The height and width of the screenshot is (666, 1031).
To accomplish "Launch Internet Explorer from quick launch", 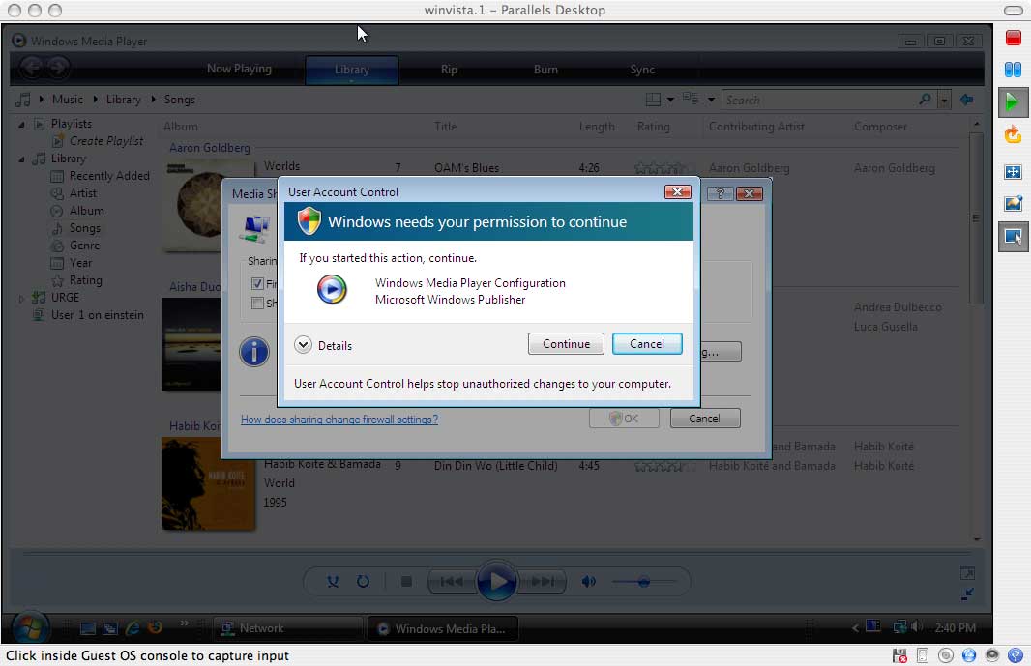I will [133, 628].
